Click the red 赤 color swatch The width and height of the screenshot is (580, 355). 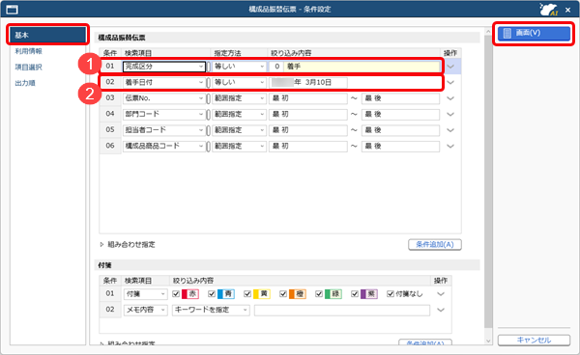190,294
